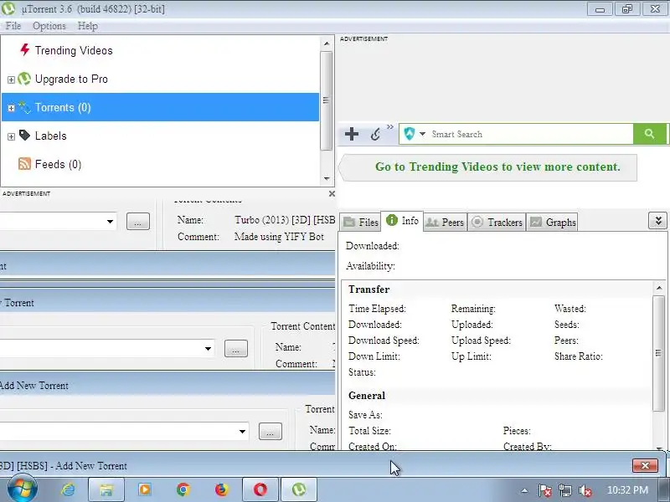
Task: Open the Graphs tab
Action: [x=553, y=222]
